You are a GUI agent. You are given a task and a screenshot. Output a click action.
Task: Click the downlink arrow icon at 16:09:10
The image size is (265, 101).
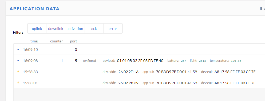point(18,50)
